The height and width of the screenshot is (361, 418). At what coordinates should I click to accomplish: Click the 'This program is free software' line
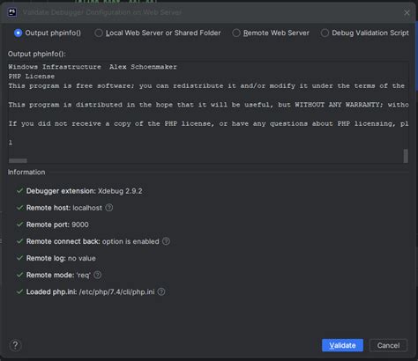[x=206, y=86]
